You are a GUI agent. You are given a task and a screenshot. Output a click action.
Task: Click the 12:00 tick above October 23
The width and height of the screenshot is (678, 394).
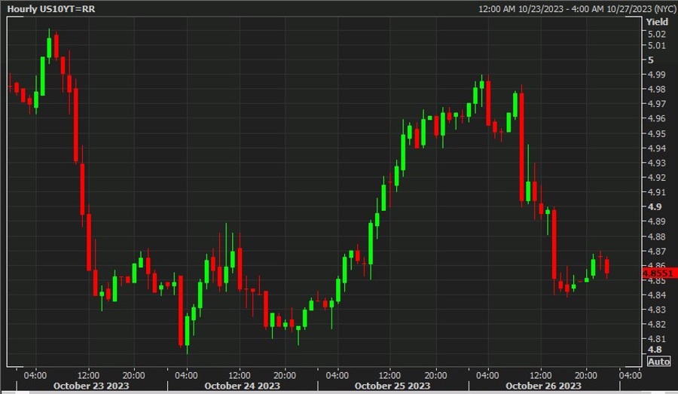(x=89, y=375)
